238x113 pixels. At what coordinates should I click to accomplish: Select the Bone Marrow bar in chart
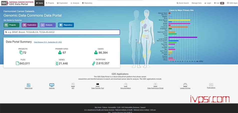pyautogui.click(x=179, y=20)
